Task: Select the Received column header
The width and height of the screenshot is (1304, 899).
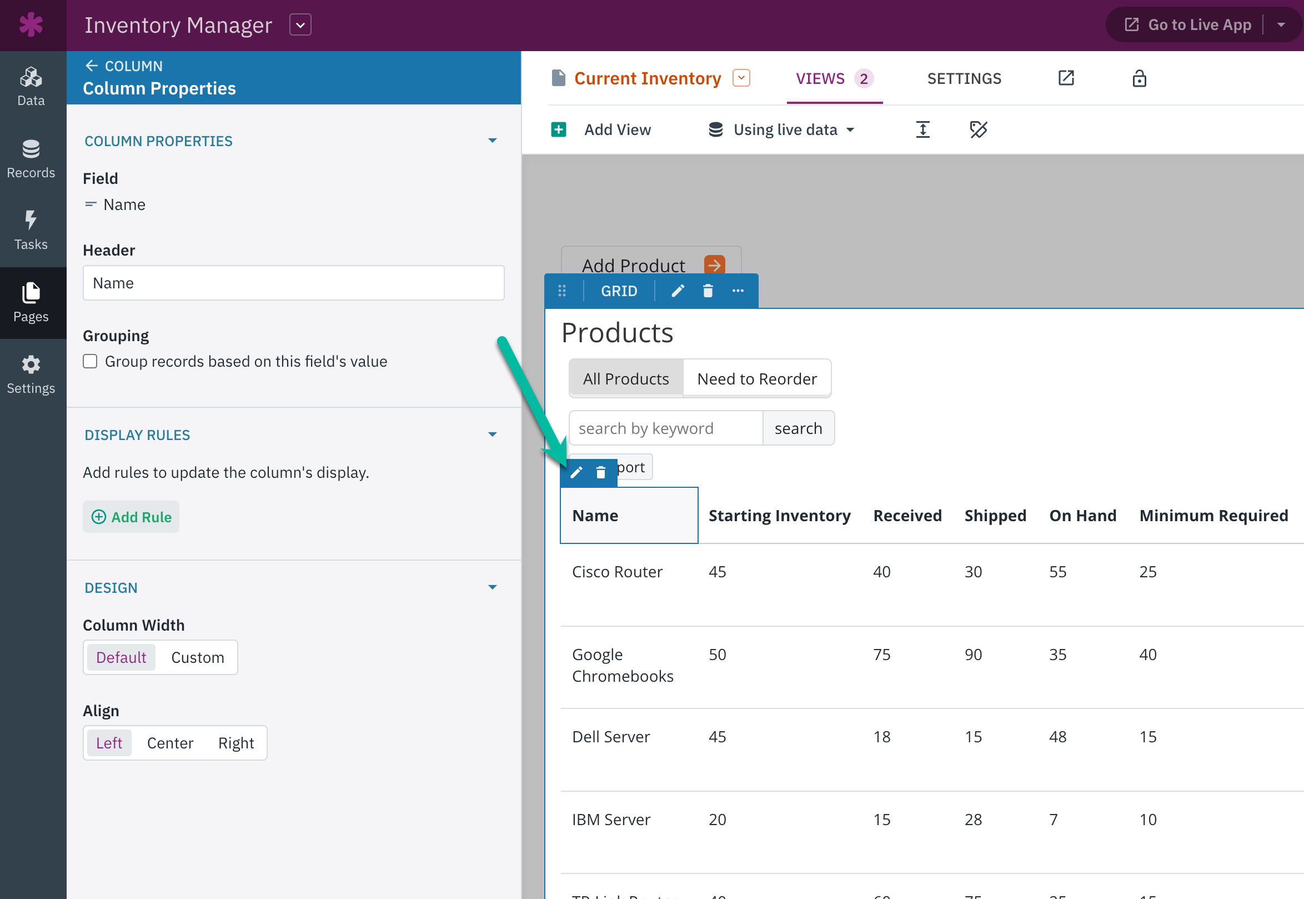Action: tap(907, 516)
